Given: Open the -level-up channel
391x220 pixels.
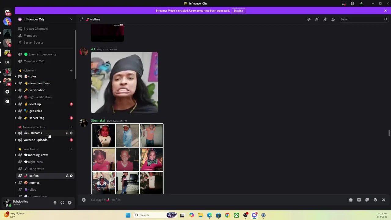Looking at the screenshot, I should tap(45, 104).
